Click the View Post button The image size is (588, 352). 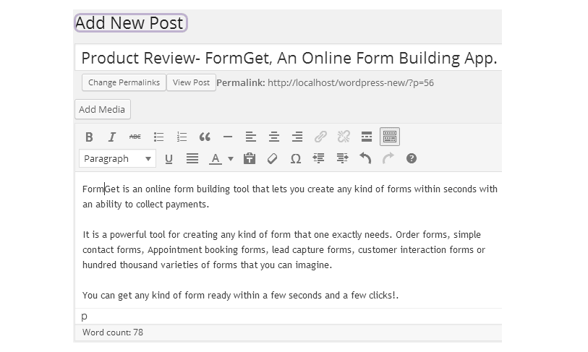click(x=191, y=82)
